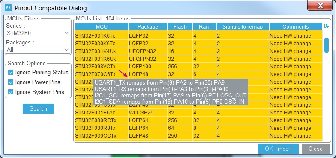Open the Packages dropdown showing All
336x158 pixels.
pyautogui.click(x=38, y=50)
